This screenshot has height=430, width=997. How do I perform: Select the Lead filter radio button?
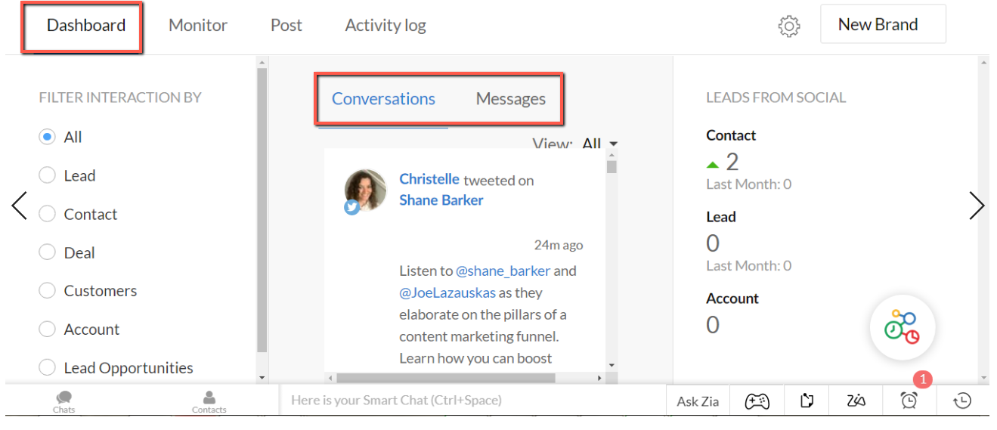47,175
